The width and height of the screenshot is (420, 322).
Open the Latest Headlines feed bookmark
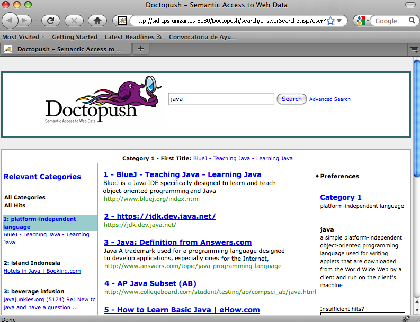(x=133, y=37)
